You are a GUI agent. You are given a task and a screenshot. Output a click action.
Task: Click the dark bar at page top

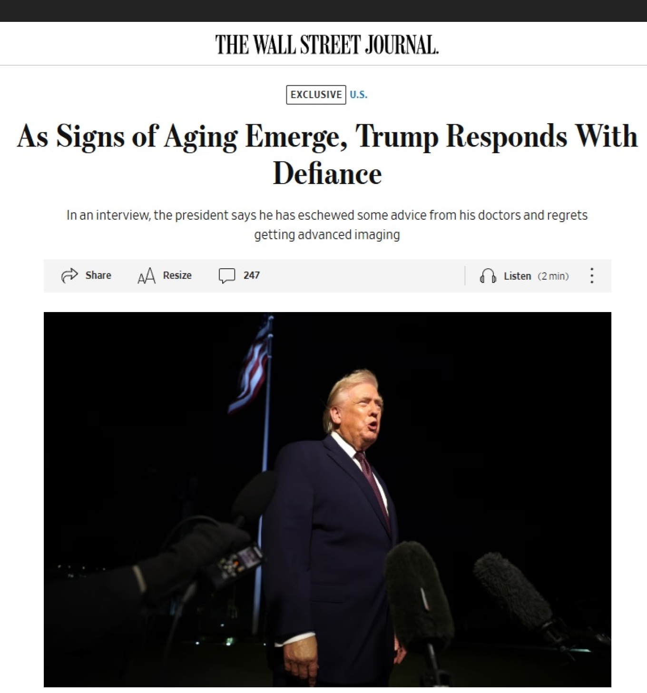point(323,10)
